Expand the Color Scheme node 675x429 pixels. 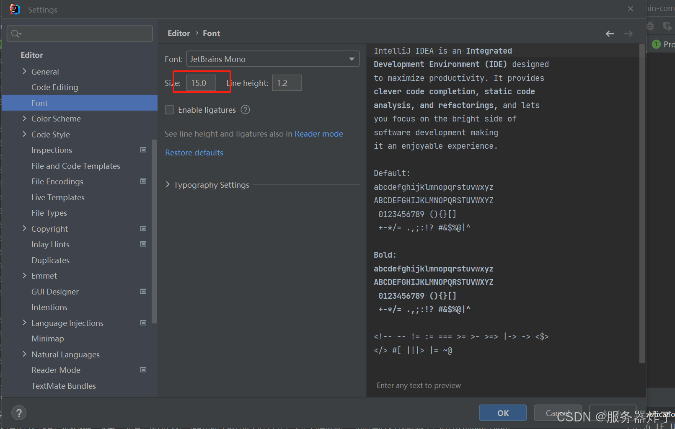24,119
